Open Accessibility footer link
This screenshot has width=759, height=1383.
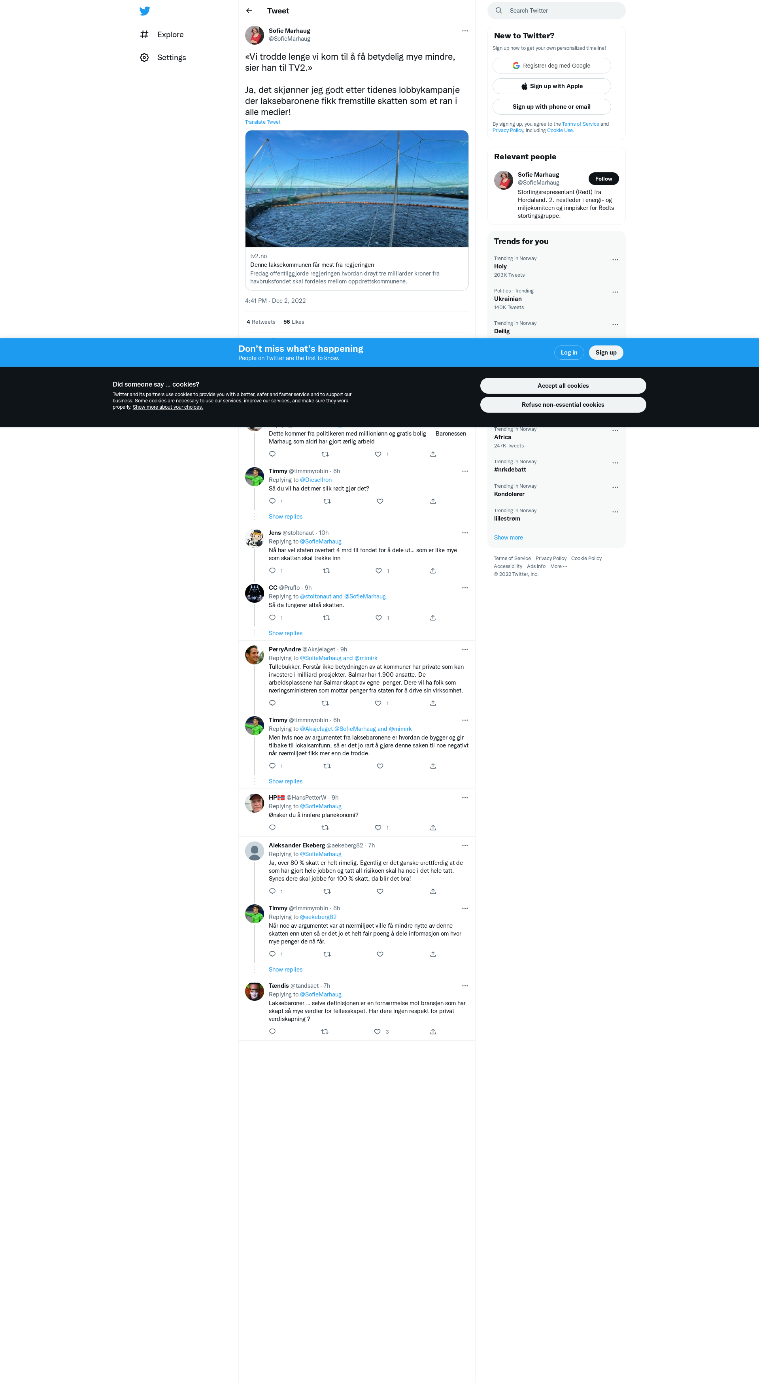508,566
